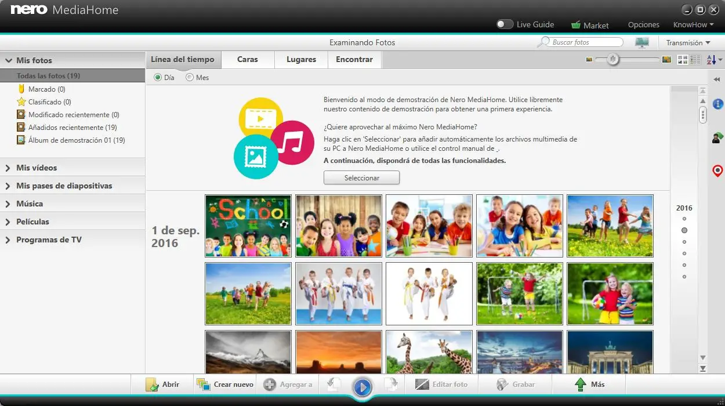Screen dimensions: 725x406
Task: Select the Brandenburg Gate night photo thumbnail
Action: tap(610, 352)
